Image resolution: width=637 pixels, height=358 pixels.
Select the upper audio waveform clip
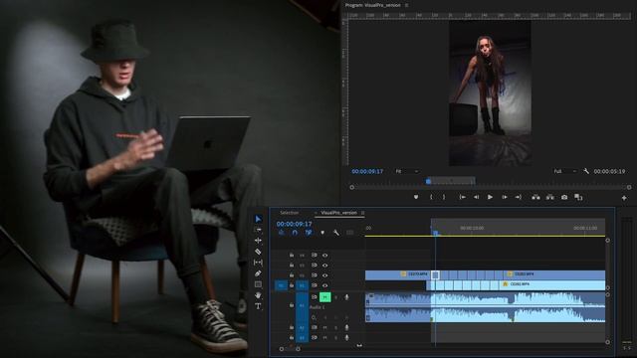click(x=485, y=299)
